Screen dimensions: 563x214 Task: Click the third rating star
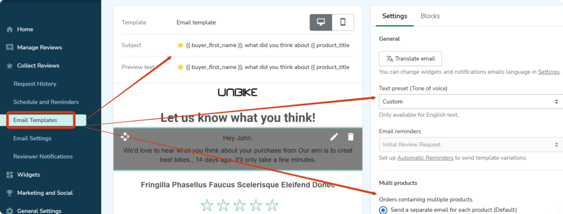click(x=240, y=205)
